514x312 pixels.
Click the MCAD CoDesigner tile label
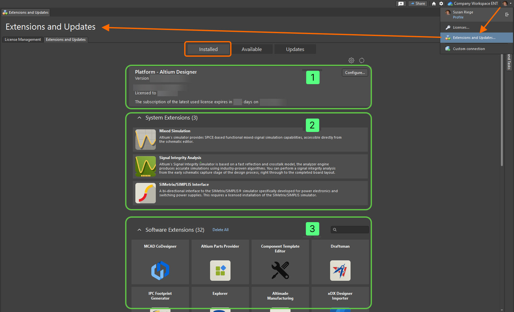[x=160, y=246]
